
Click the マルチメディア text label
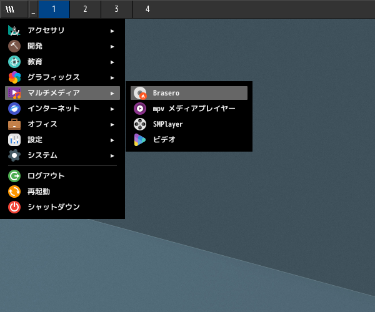[x=54, y=92]
